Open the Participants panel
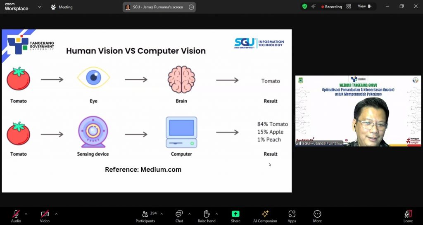The height and width of the screenshot is (225, 423). click(x=145, y=216)
